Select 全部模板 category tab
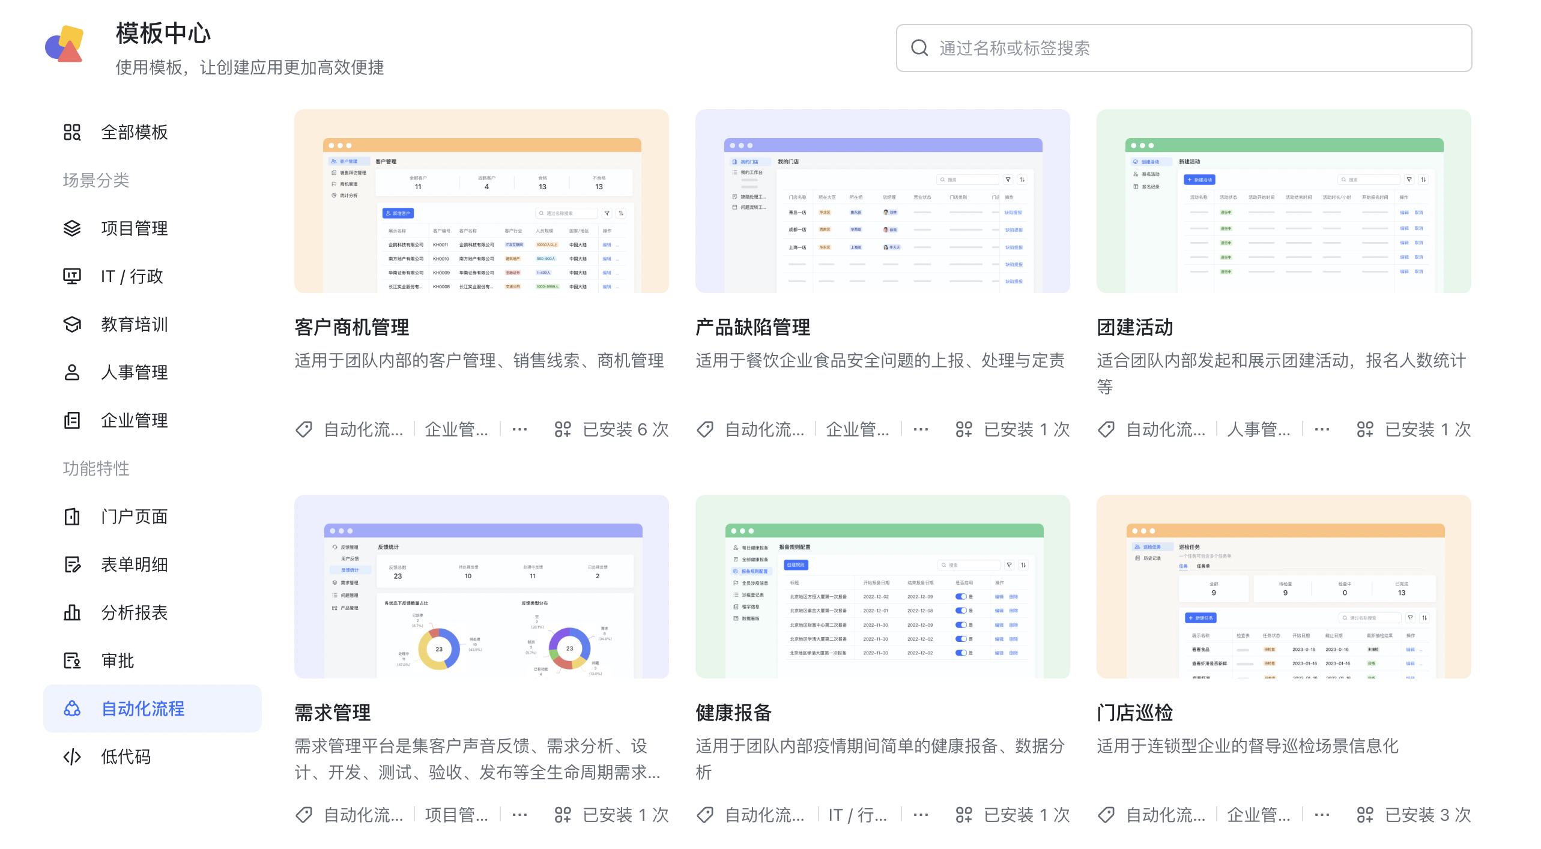The width and height of the screenshot is (1541, 849). pos(137,131)
